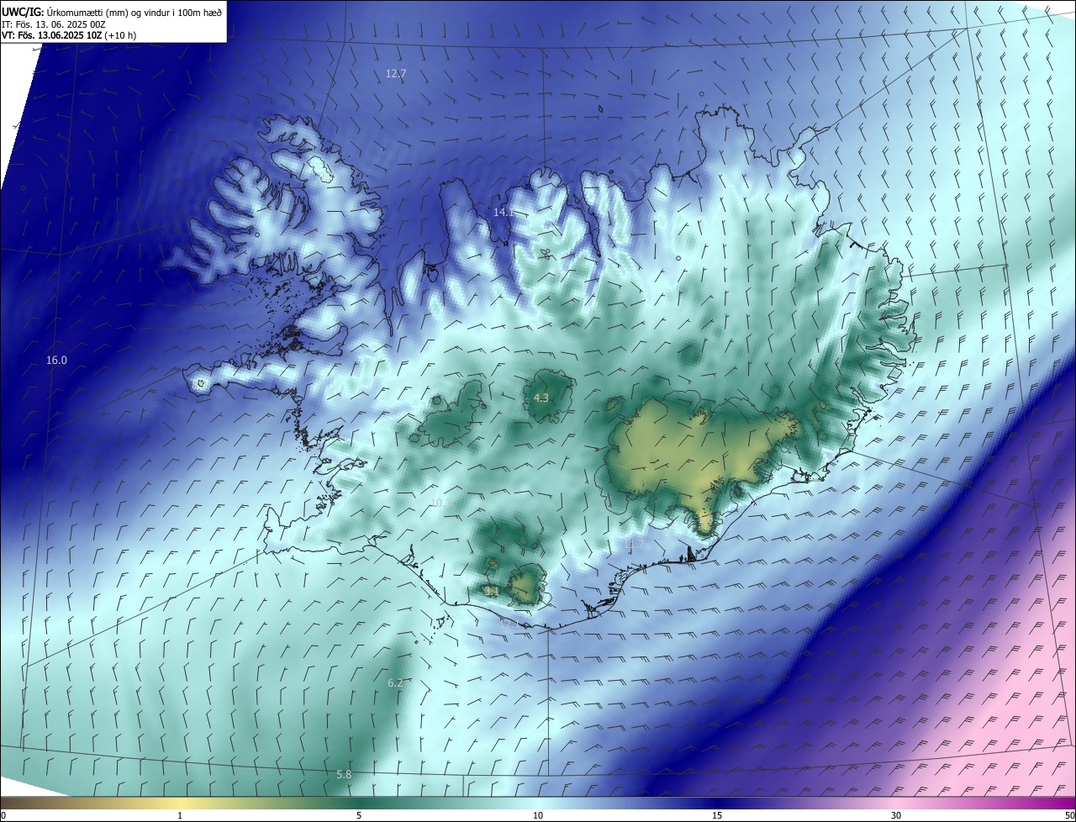The width and height of the screenshot is (1076, 822).
Task: Click the colour scale tick labelled 0
Action: (3, 816)
